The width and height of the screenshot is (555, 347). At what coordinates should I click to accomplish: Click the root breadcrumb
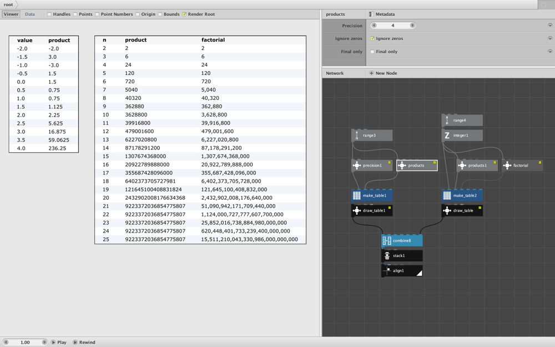point(8,4)
